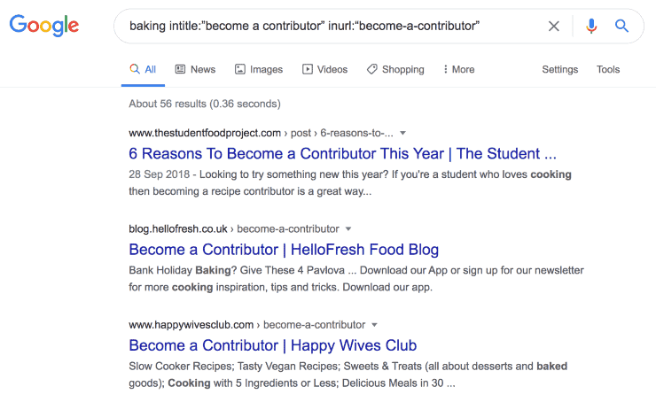Expand dropdown arrow next to thestudentfoodproject URL

402,134
